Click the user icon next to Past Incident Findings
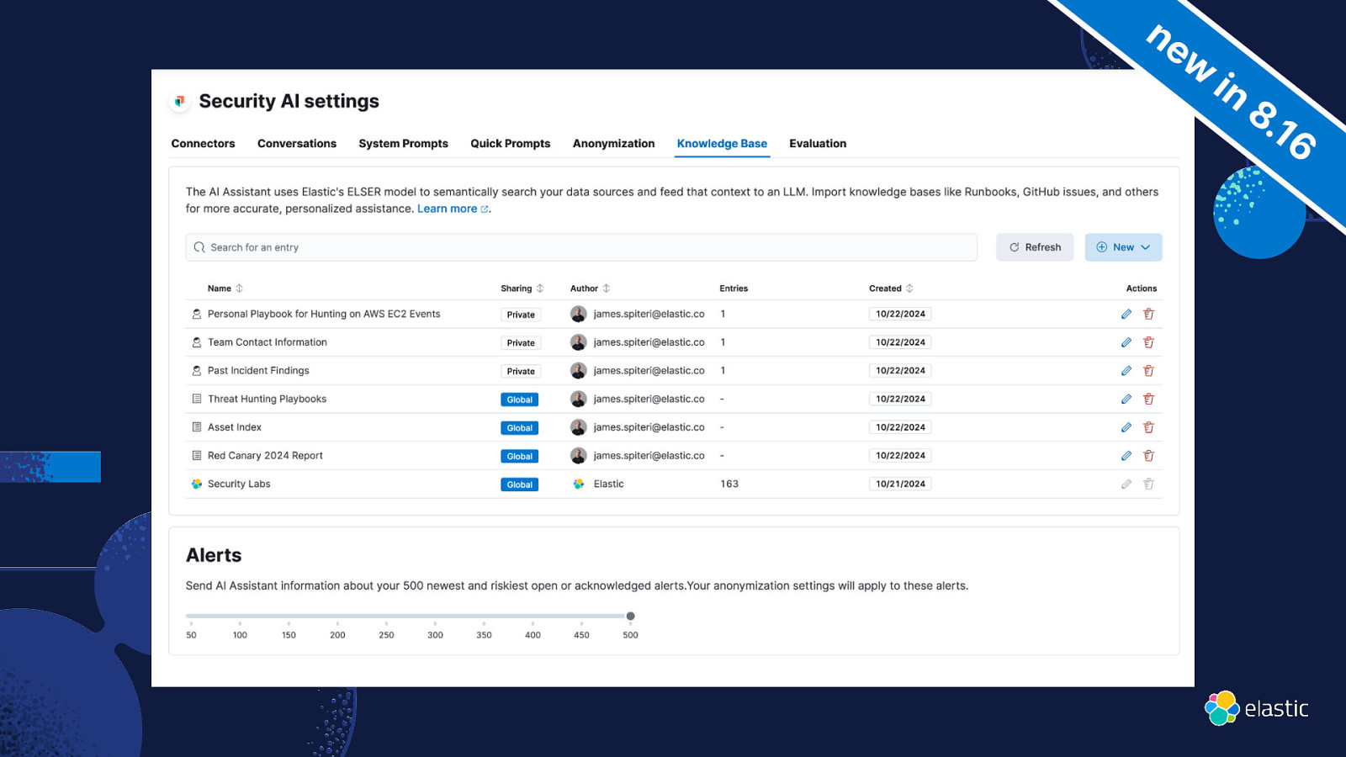The image size is (1346, 757). [197, 371]
